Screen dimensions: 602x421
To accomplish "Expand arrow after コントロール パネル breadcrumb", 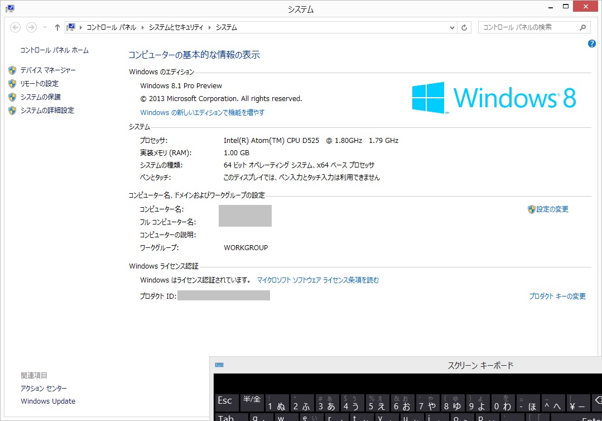I will pos(142,28).
